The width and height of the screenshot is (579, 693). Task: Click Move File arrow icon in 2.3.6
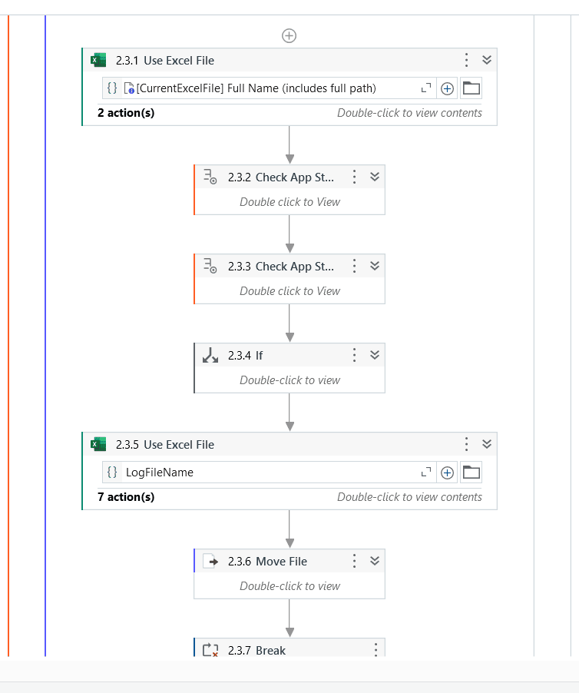(x=210, y=562)
